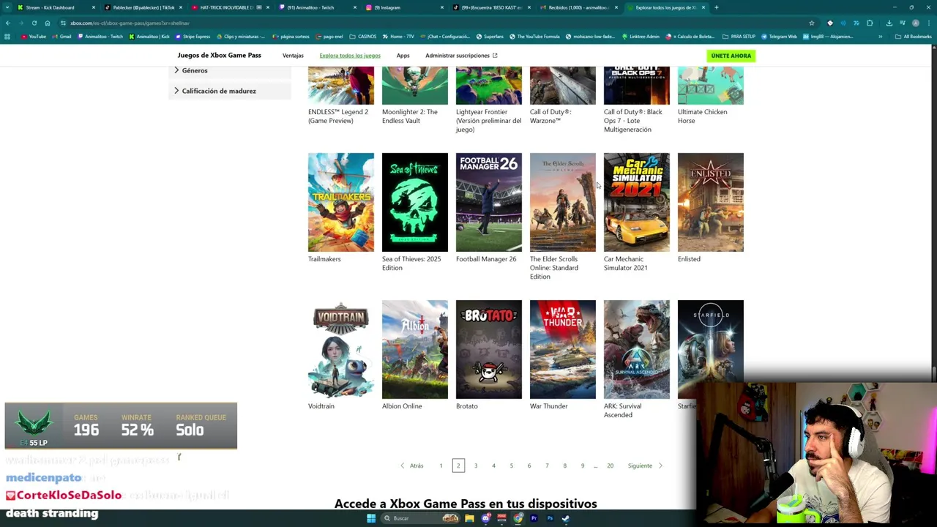Open the CASINOS bookmarks folder
This screenshot has height=527, width=937.
coord(363,36)
